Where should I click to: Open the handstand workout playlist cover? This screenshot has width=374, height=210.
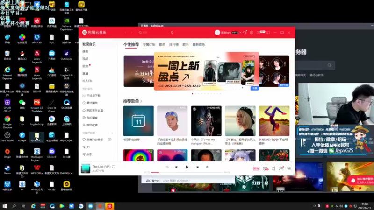(274, 121)
